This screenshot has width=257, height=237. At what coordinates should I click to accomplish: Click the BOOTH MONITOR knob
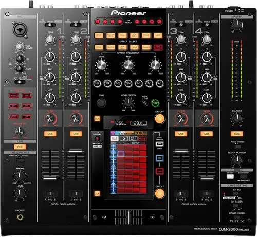pyautogui.click(x=237, y=160)
